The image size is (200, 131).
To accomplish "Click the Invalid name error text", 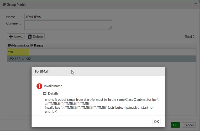I will [53, 86].
